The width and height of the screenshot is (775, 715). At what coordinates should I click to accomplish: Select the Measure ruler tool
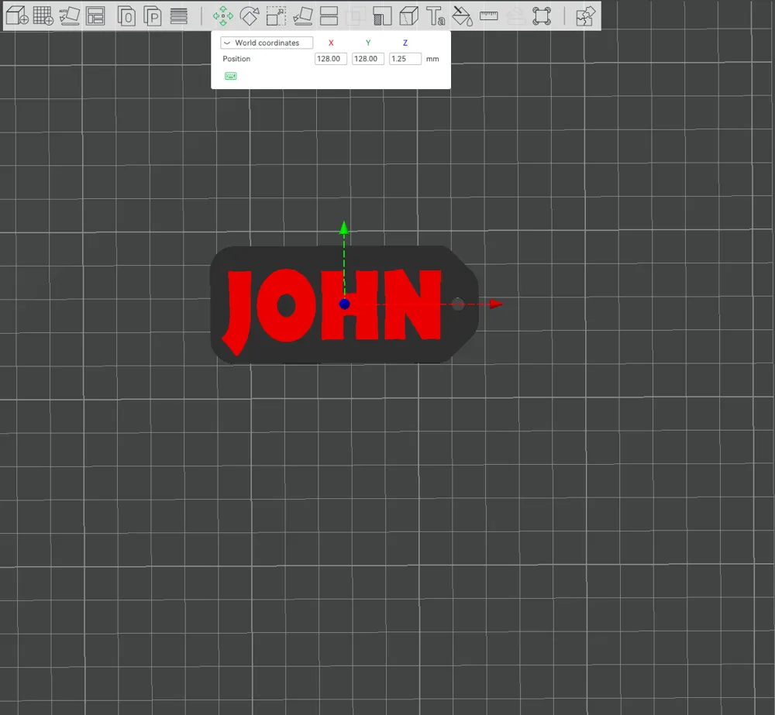click(x=488, y=15)
